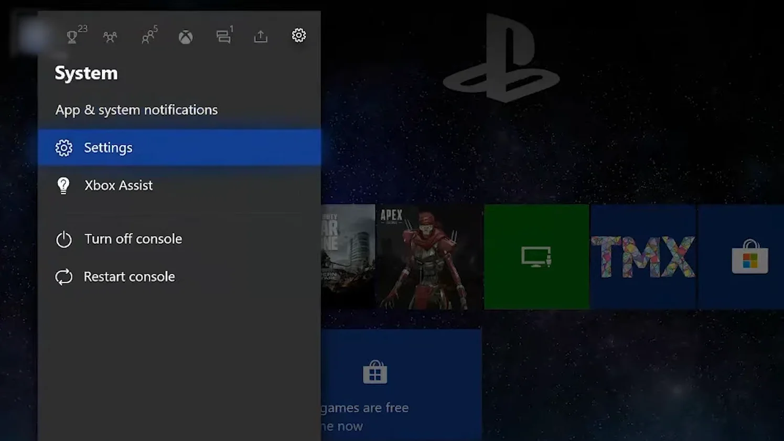
Task: Select the System gear tab at top
Action: [x=299, y=35]
